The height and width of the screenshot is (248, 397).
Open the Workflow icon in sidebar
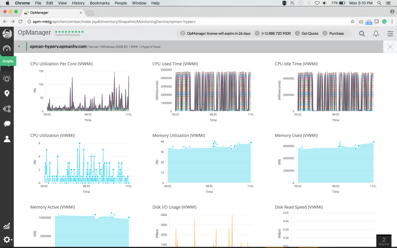point(7,109)
